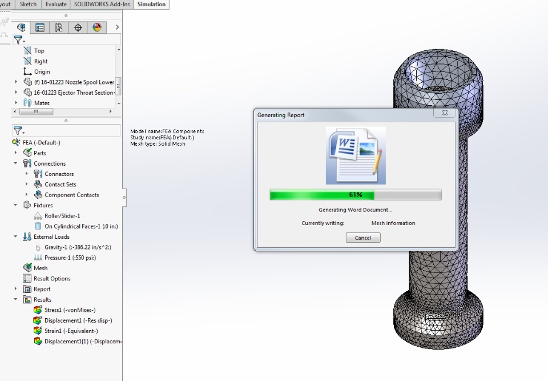
Task: Expand the Nozzle Spool Lower component
Action: point(16,82)
